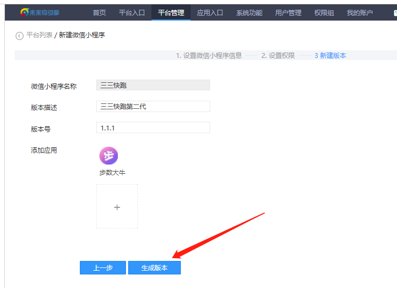Return to the 平台列表 breadcrumb link
397x288 pixels.
[39, 35]
